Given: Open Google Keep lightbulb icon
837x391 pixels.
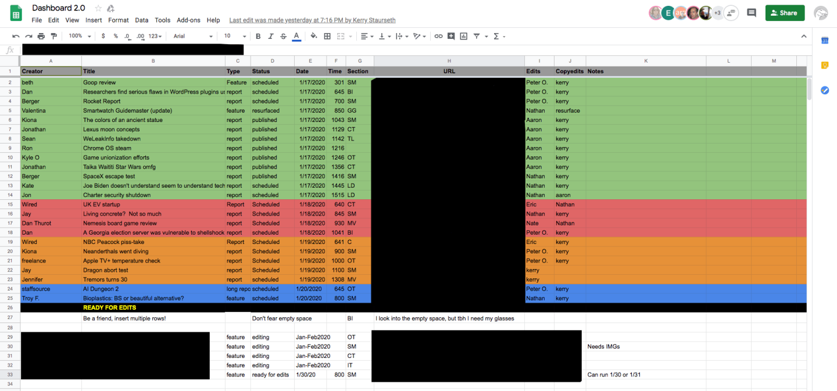Looking at the screenshot, I should pos(824,65).
